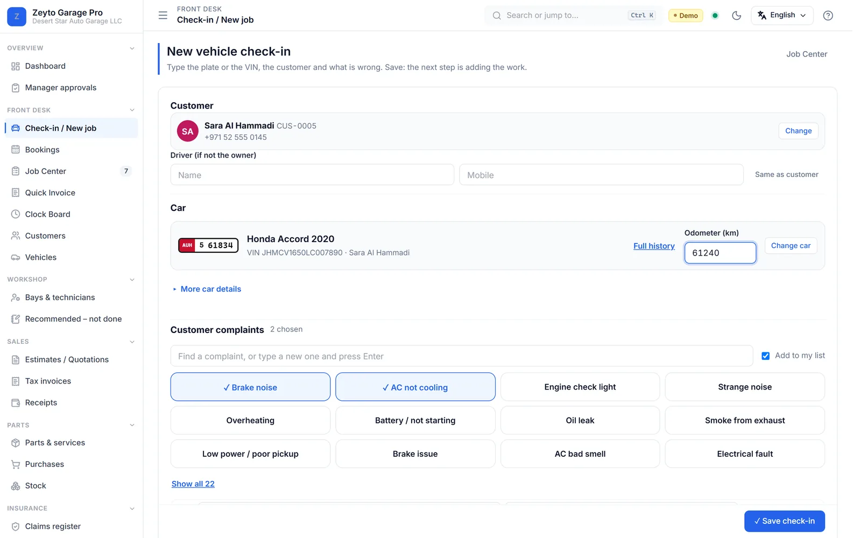861x538 pixels.
Task: Open the Customers list
Action: tap(71, 236)
